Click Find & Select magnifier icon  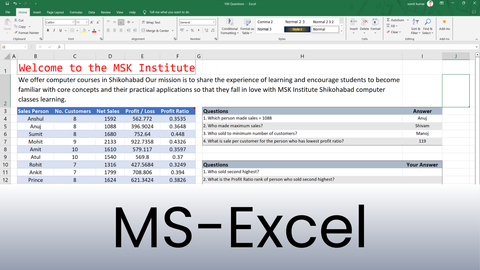point(428,22)
